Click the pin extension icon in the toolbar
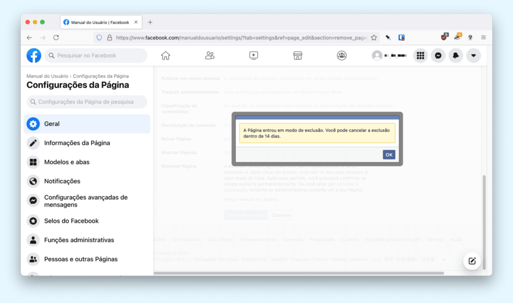Screen dimensions: 513x303 point(388,37)
